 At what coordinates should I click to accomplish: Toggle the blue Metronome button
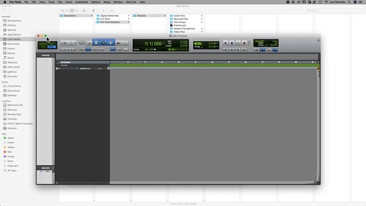click(262, 50)
